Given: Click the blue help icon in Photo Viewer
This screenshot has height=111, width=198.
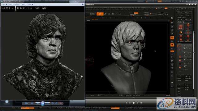Looking at the screenshot, I should pos(83,4).
